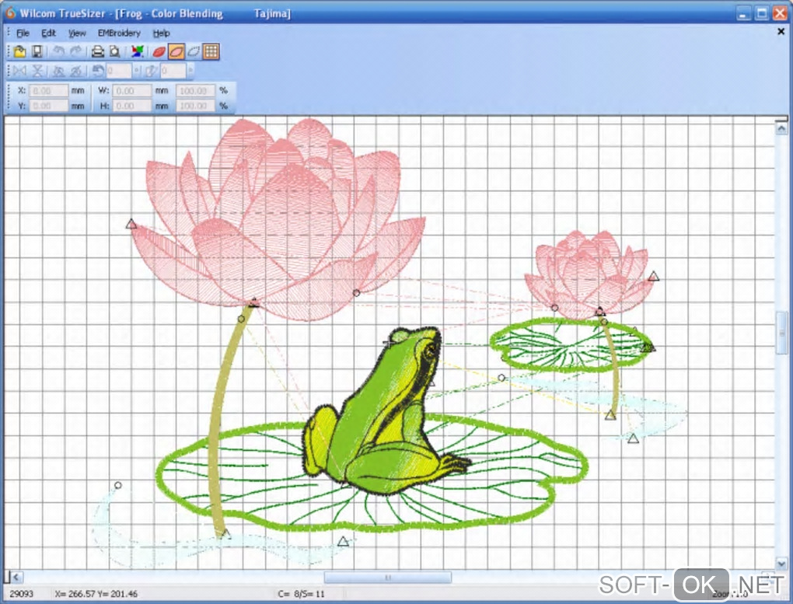
Task: Maximize the TrueSizer window
Action: (762, 13)
